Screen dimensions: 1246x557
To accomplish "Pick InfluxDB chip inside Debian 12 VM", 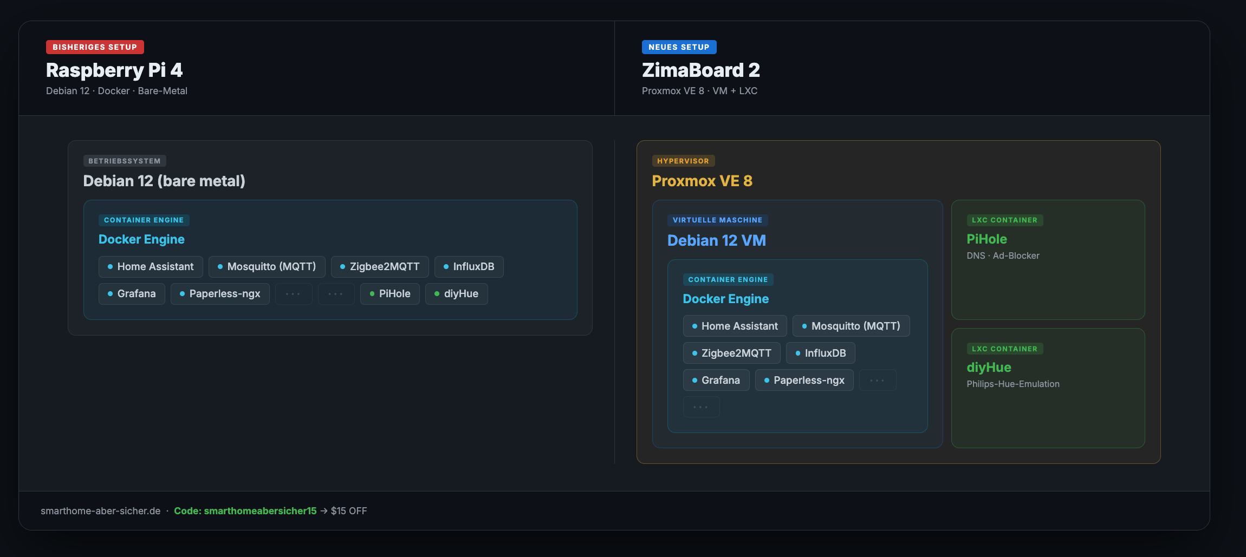I will pos(821,353).
